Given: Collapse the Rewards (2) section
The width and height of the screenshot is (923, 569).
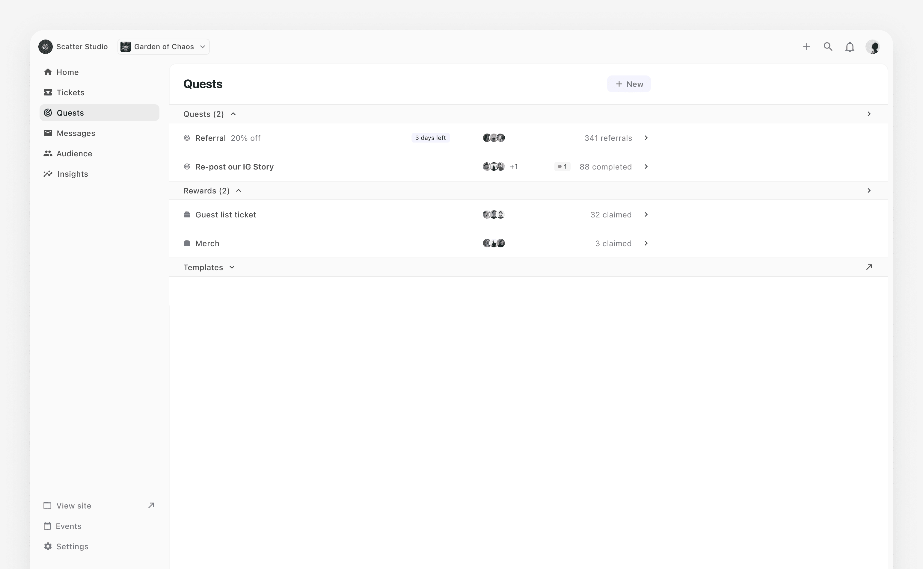Looking at the screenshot, I should [x=238, y=191].
